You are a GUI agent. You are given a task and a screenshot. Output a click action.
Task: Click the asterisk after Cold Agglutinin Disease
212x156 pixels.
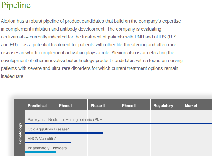click(68, 128)
